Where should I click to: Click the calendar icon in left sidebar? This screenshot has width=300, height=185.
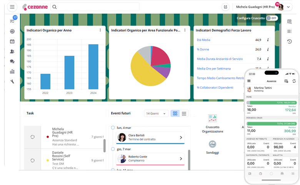coord(12,41)
